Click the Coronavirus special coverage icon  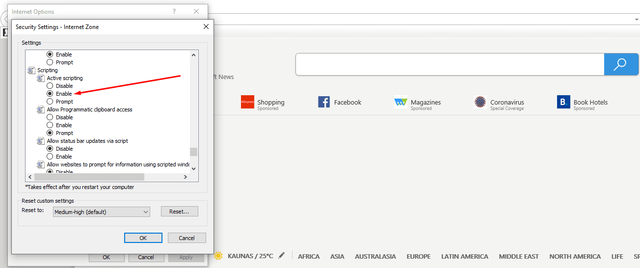[480, 102]
